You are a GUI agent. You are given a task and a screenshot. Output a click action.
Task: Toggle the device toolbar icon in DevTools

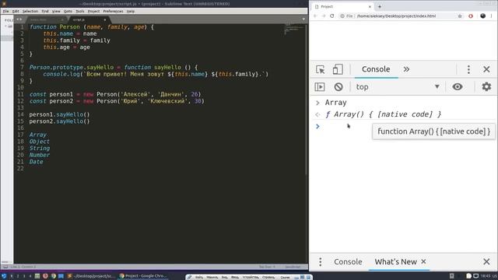point(337,69)
